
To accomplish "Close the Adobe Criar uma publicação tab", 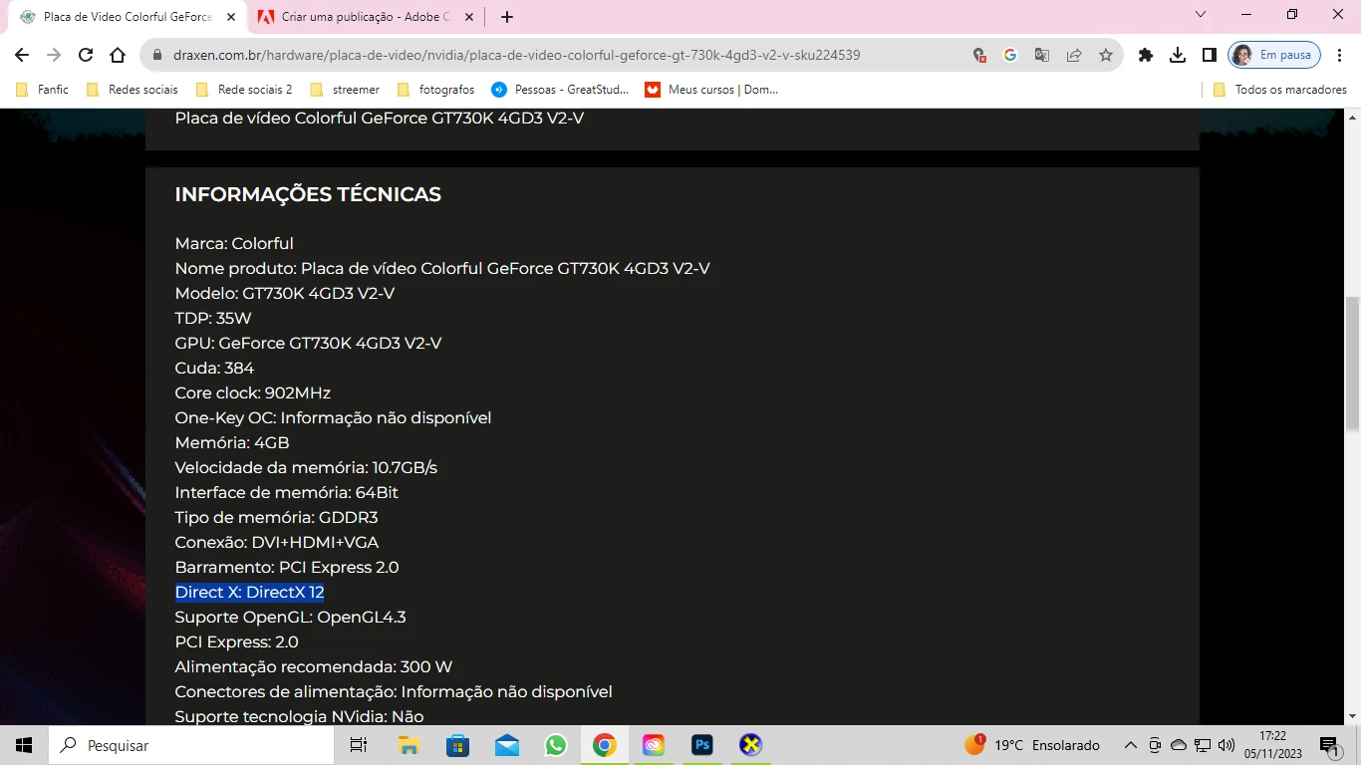I will [469, 17].
